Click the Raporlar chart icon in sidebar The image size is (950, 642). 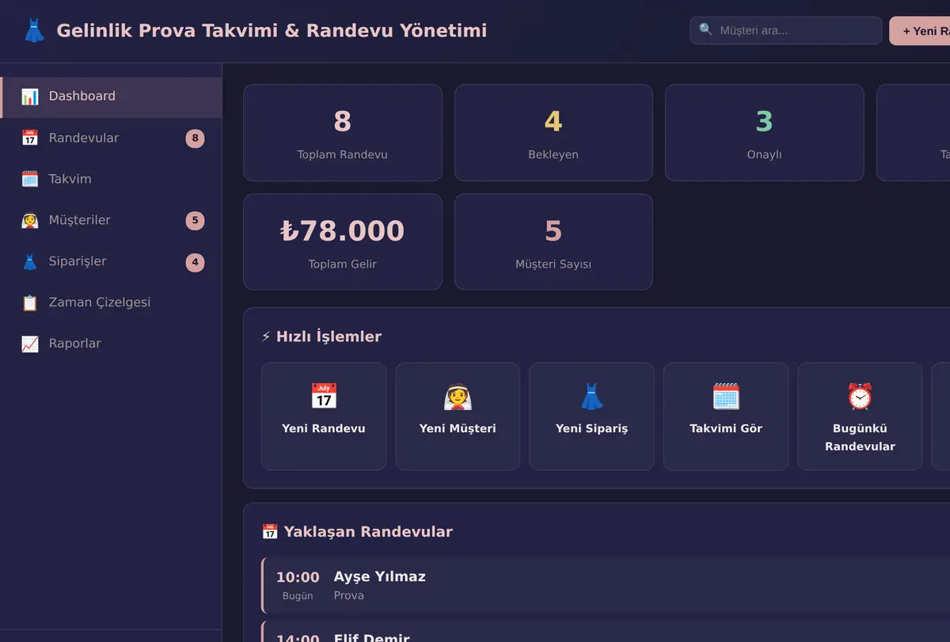pyautogui.click(x=30, y=344)
